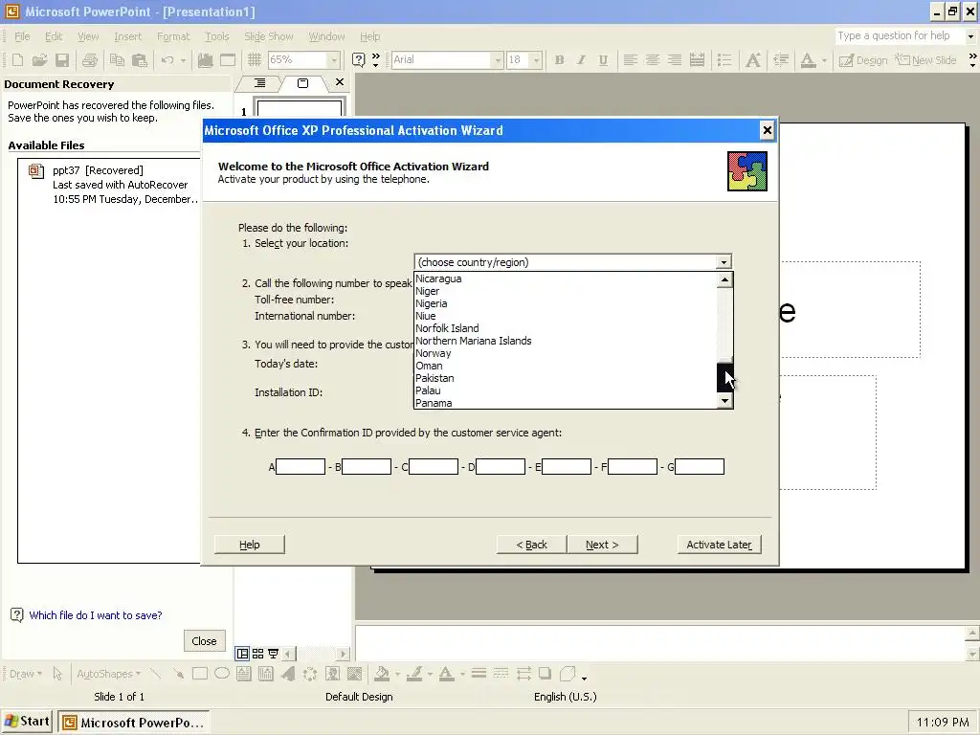This screenshot has height=735, width=980.
Task: Toggle Italic formatting
Action: (x=581, y=60)
